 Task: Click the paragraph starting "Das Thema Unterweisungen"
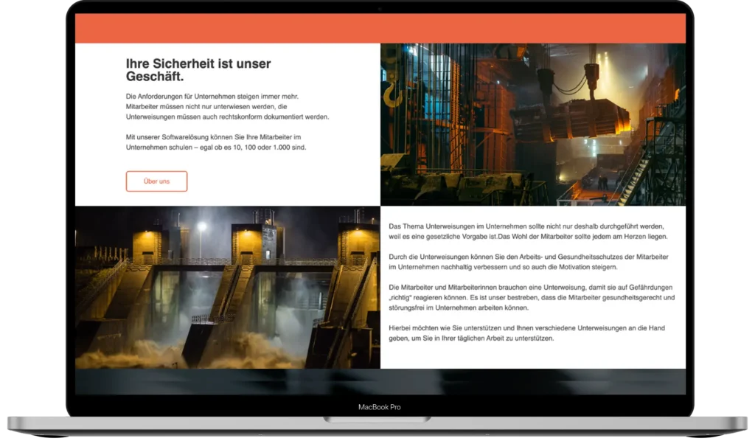coord(528,231)
